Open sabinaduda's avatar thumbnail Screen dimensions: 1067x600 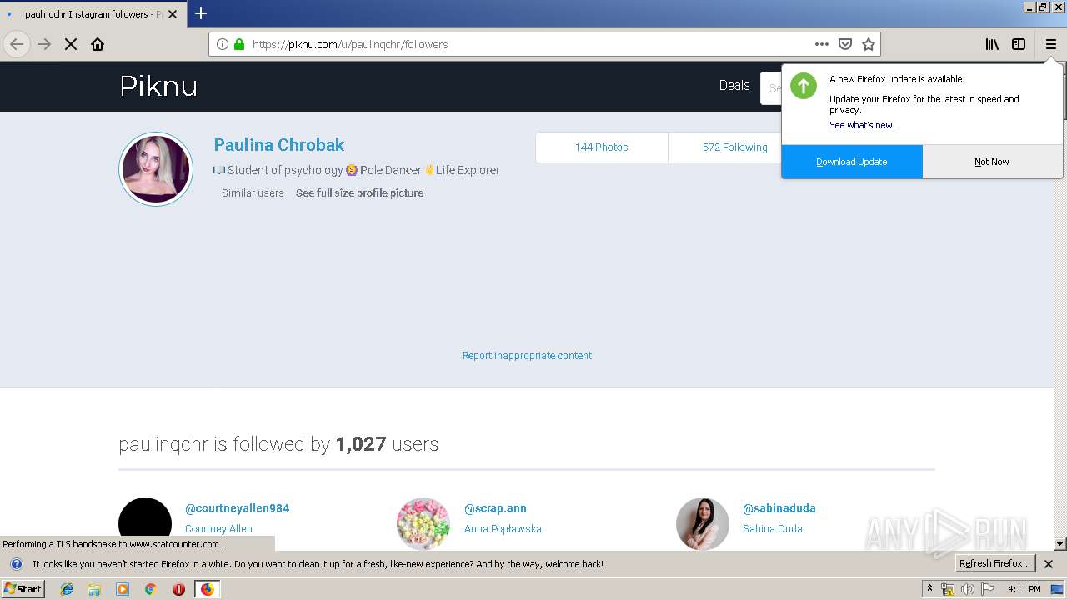click(703, 523)
